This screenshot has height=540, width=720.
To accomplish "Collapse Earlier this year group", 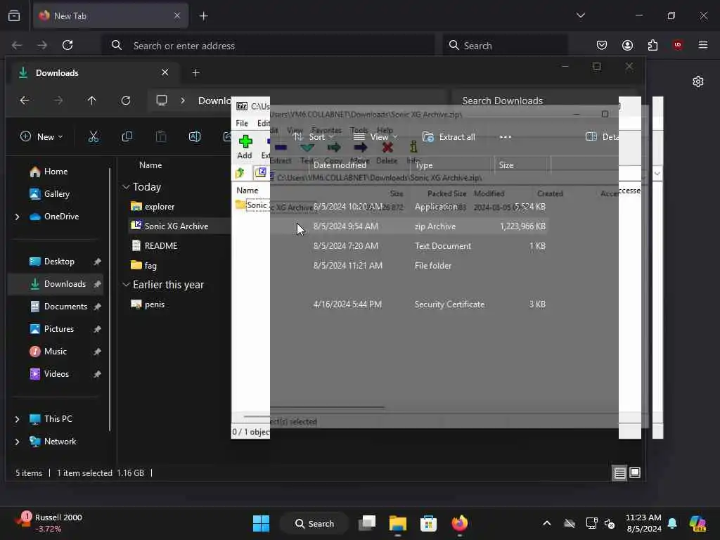I will pos(126,285).
